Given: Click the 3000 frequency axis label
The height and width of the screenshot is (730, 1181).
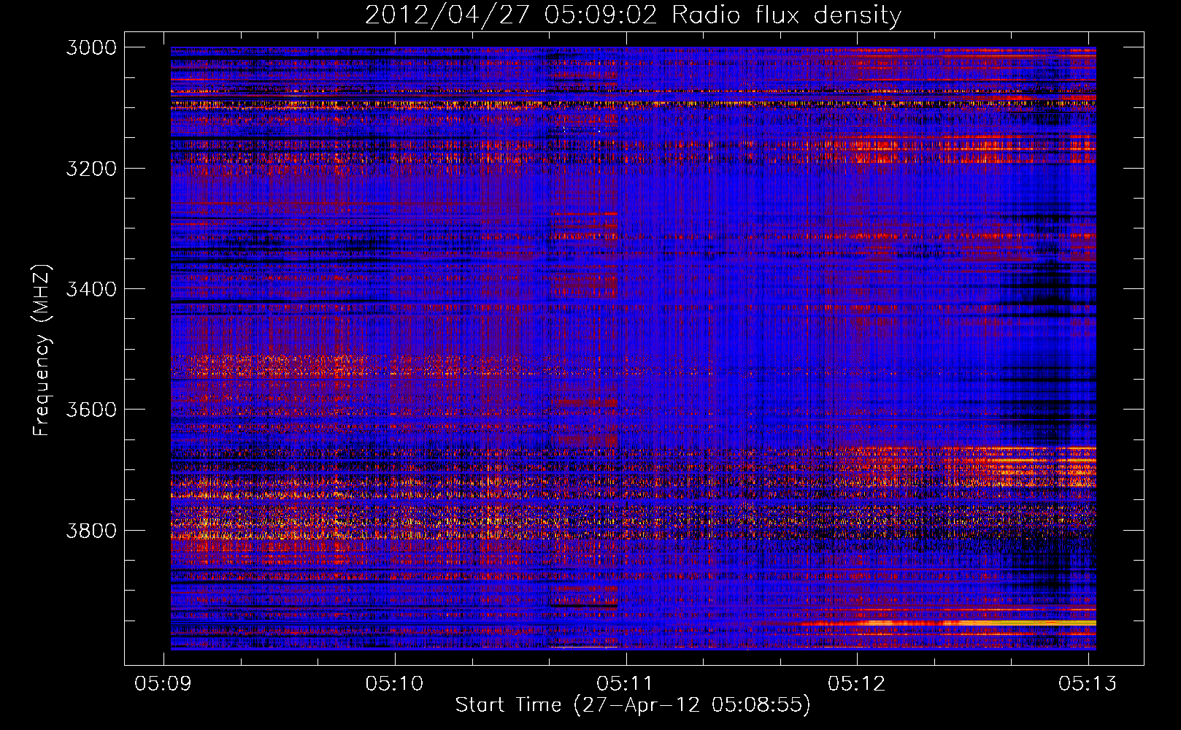Looking at the screenshot, I should point(91,47).
